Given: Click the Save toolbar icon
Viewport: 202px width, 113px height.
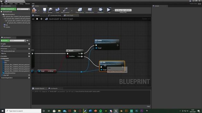Looking at the screenshot, I should tap(45, 10).
